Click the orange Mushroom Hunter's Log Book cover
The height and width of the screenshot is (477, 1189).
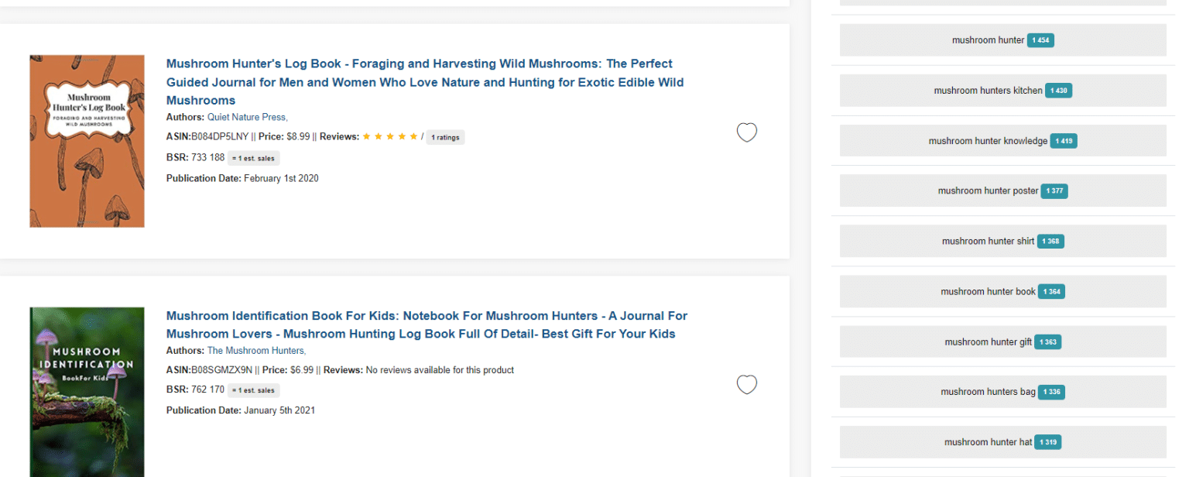[87, 141]
